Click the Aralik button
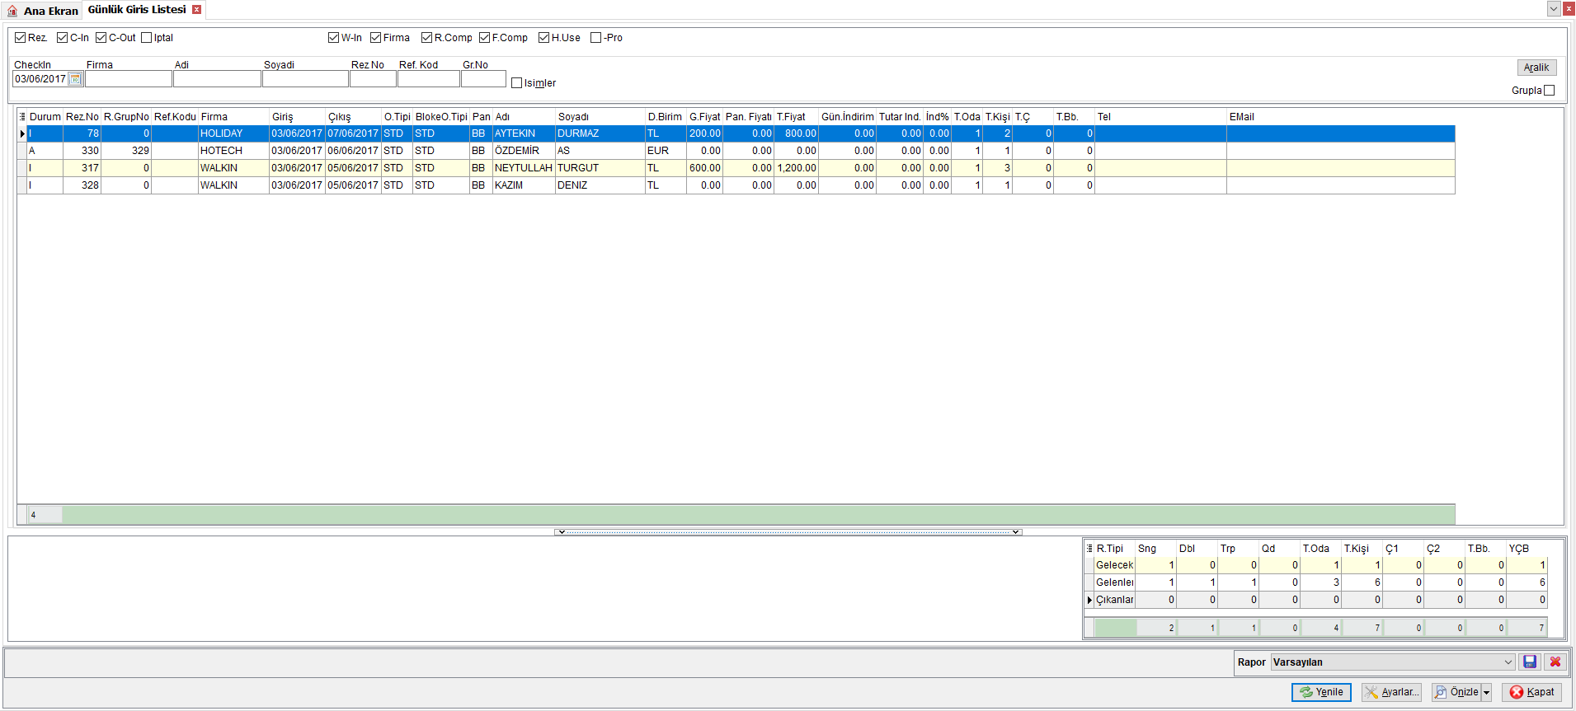This screenshot has height=711, width=1576. pyautogui.click(x=1536, y=68)
